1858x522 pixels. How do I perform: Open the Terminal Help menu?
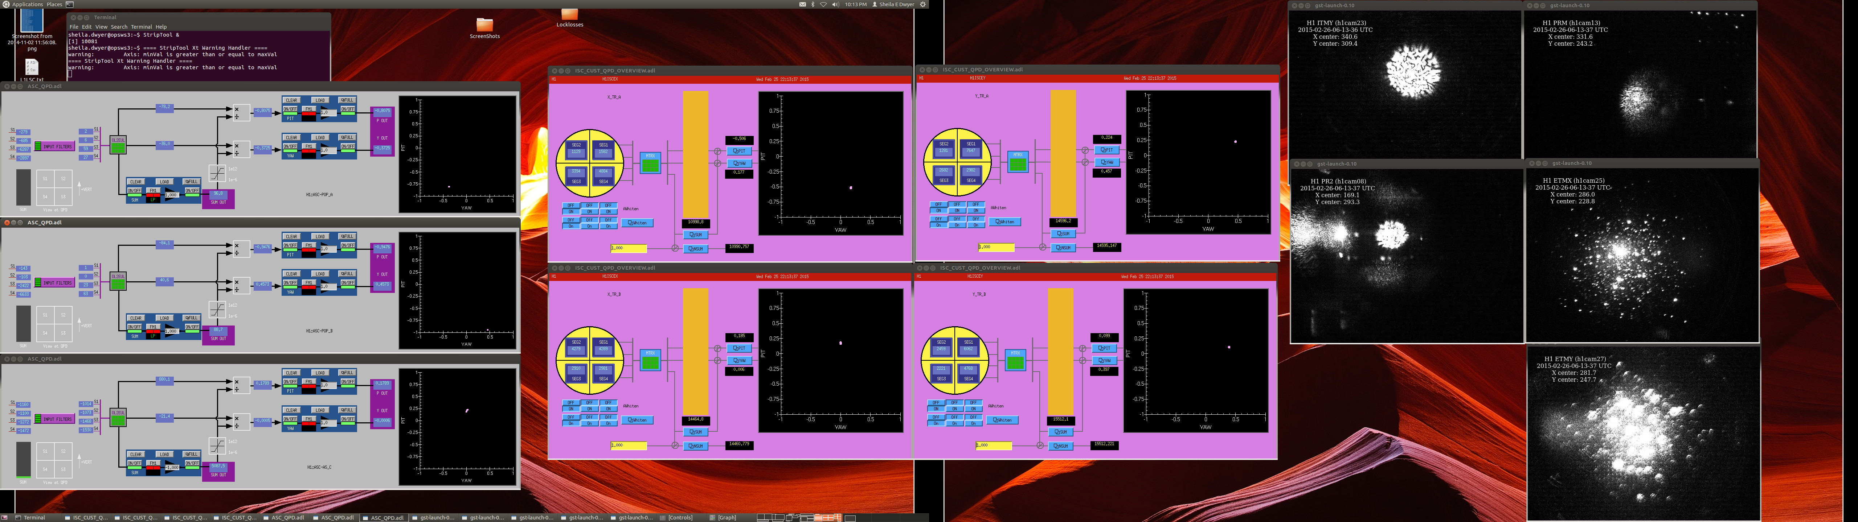point(161,27)
